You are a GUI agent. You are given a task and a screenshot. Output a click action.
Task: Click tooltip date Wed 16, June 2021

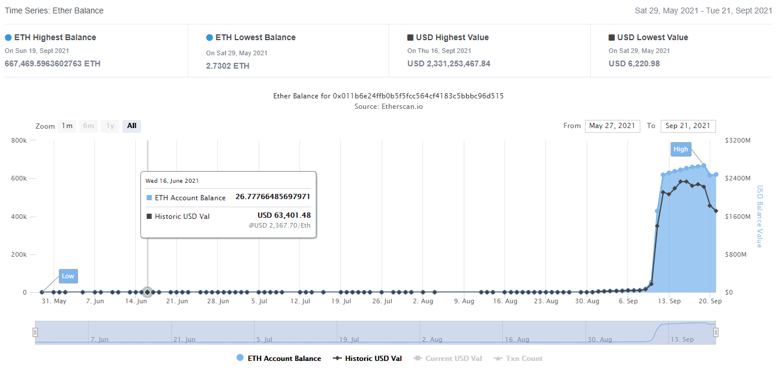[x=172, y=181]
